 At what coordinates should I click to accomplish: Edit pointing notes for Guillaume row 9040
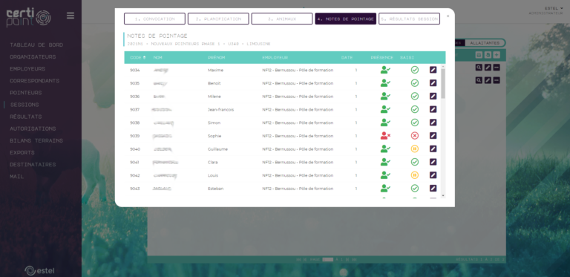[x=433, y=149]
